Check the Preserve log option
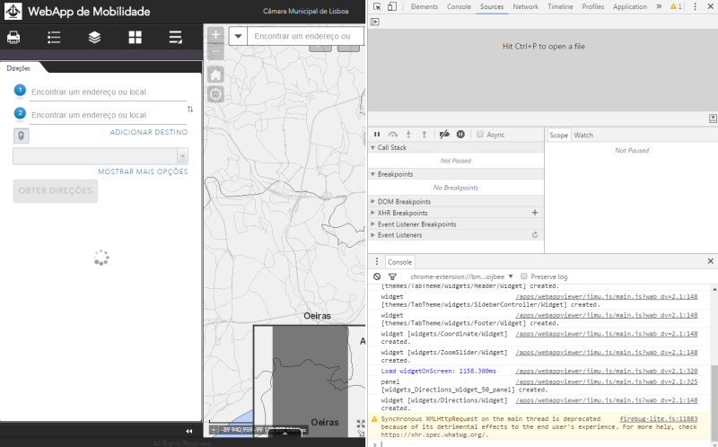 tap(525, 276)
